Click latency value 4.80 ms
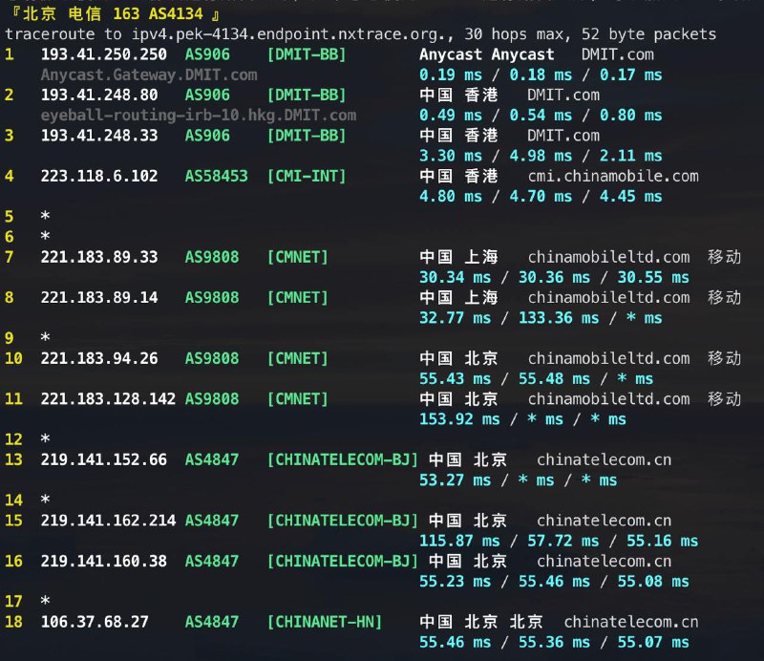Image resolution: width=764 pixels, height=661 pixels. pyautogui.click(x=451, y=196)
